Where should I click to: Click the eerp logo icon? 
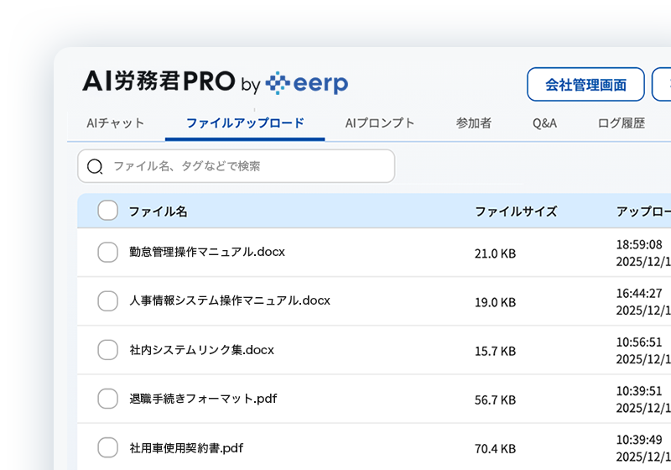tap(278, 83)
